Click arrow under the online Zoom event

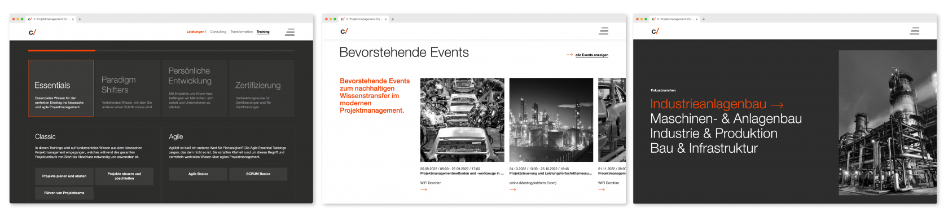point(512,189)
